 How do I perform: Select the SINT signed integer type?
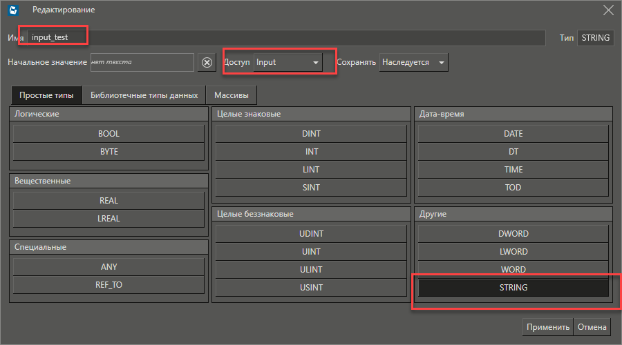click(x=311, y=188)
